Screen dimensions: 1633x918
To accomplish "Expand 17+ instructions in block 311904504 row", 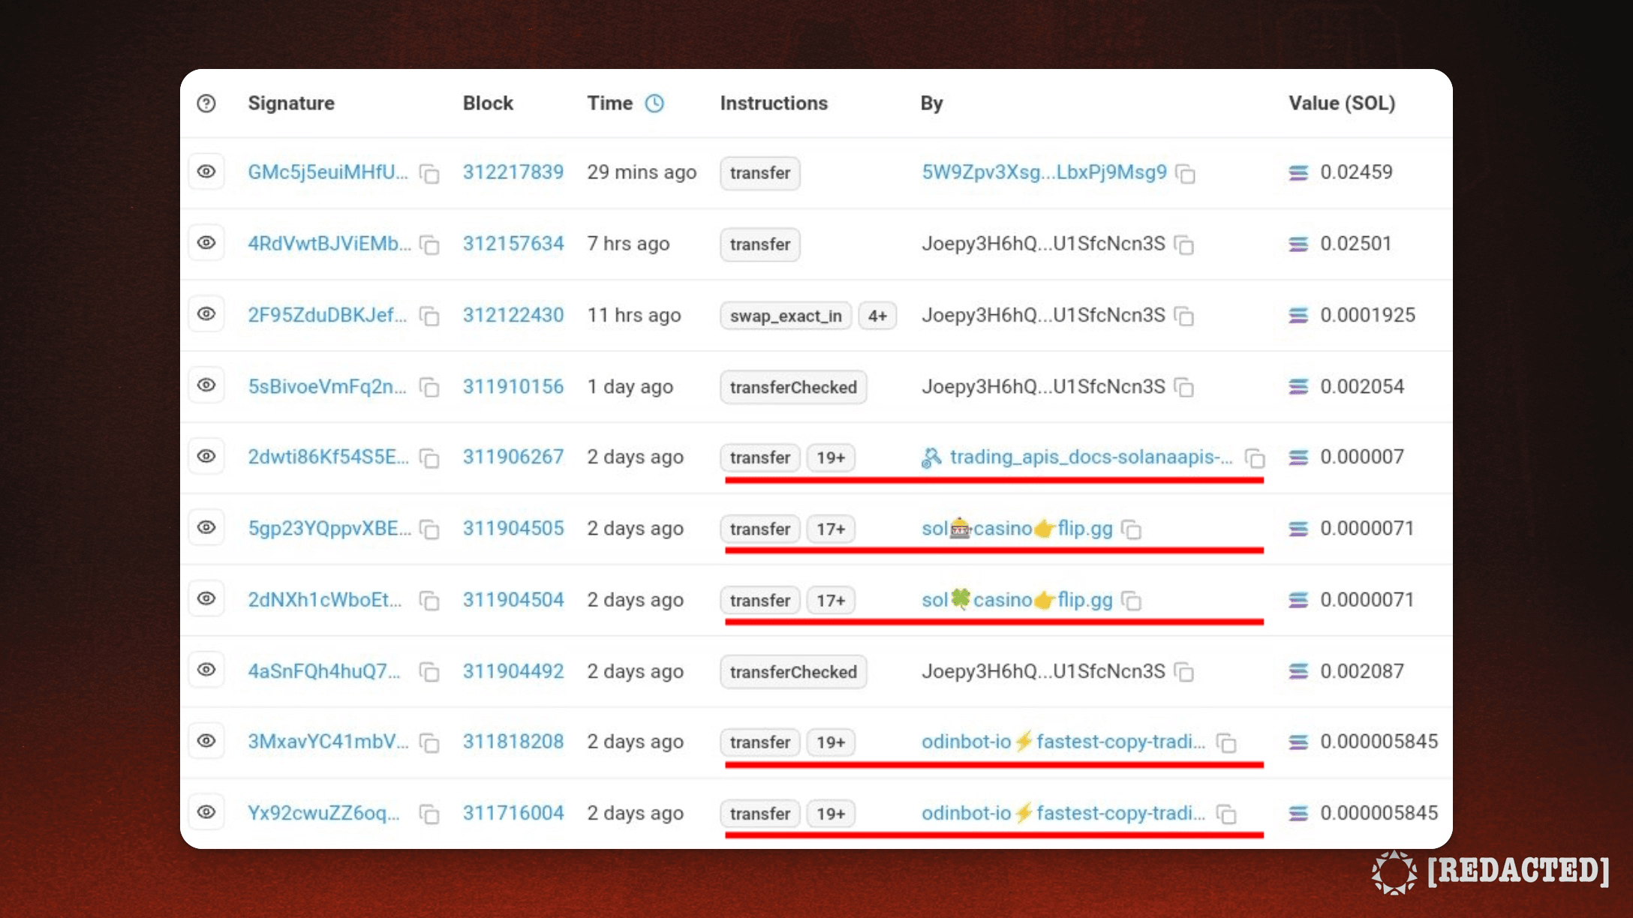I will [831, 601].
